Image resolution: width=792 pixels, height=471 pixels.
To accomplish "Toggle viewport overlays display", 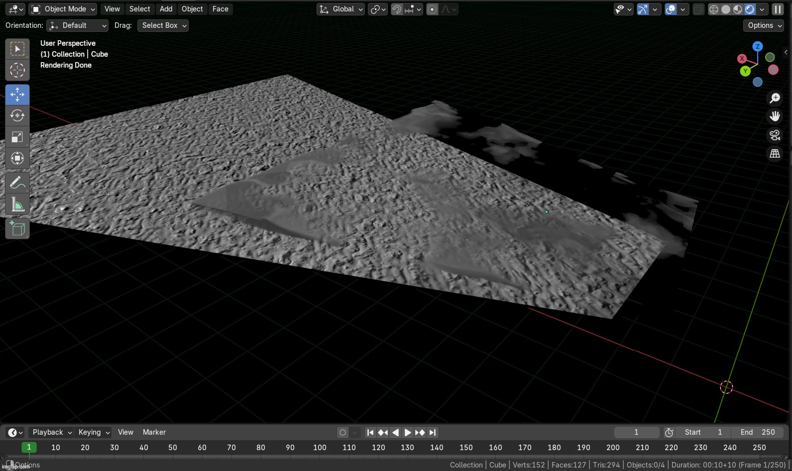I will point(671,9).
